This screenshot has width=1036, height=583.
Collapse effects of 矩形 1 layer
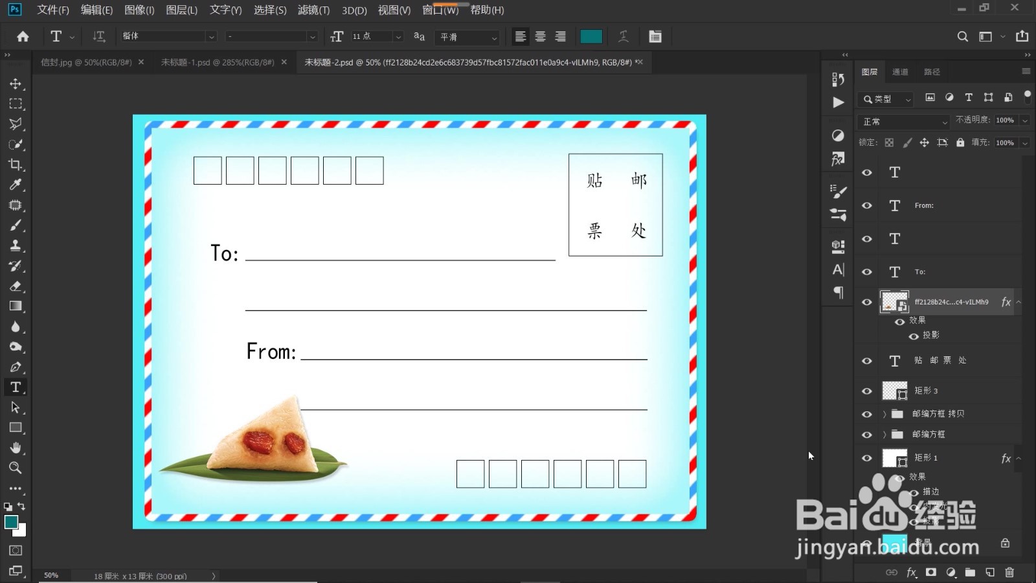pos(1019,458)
